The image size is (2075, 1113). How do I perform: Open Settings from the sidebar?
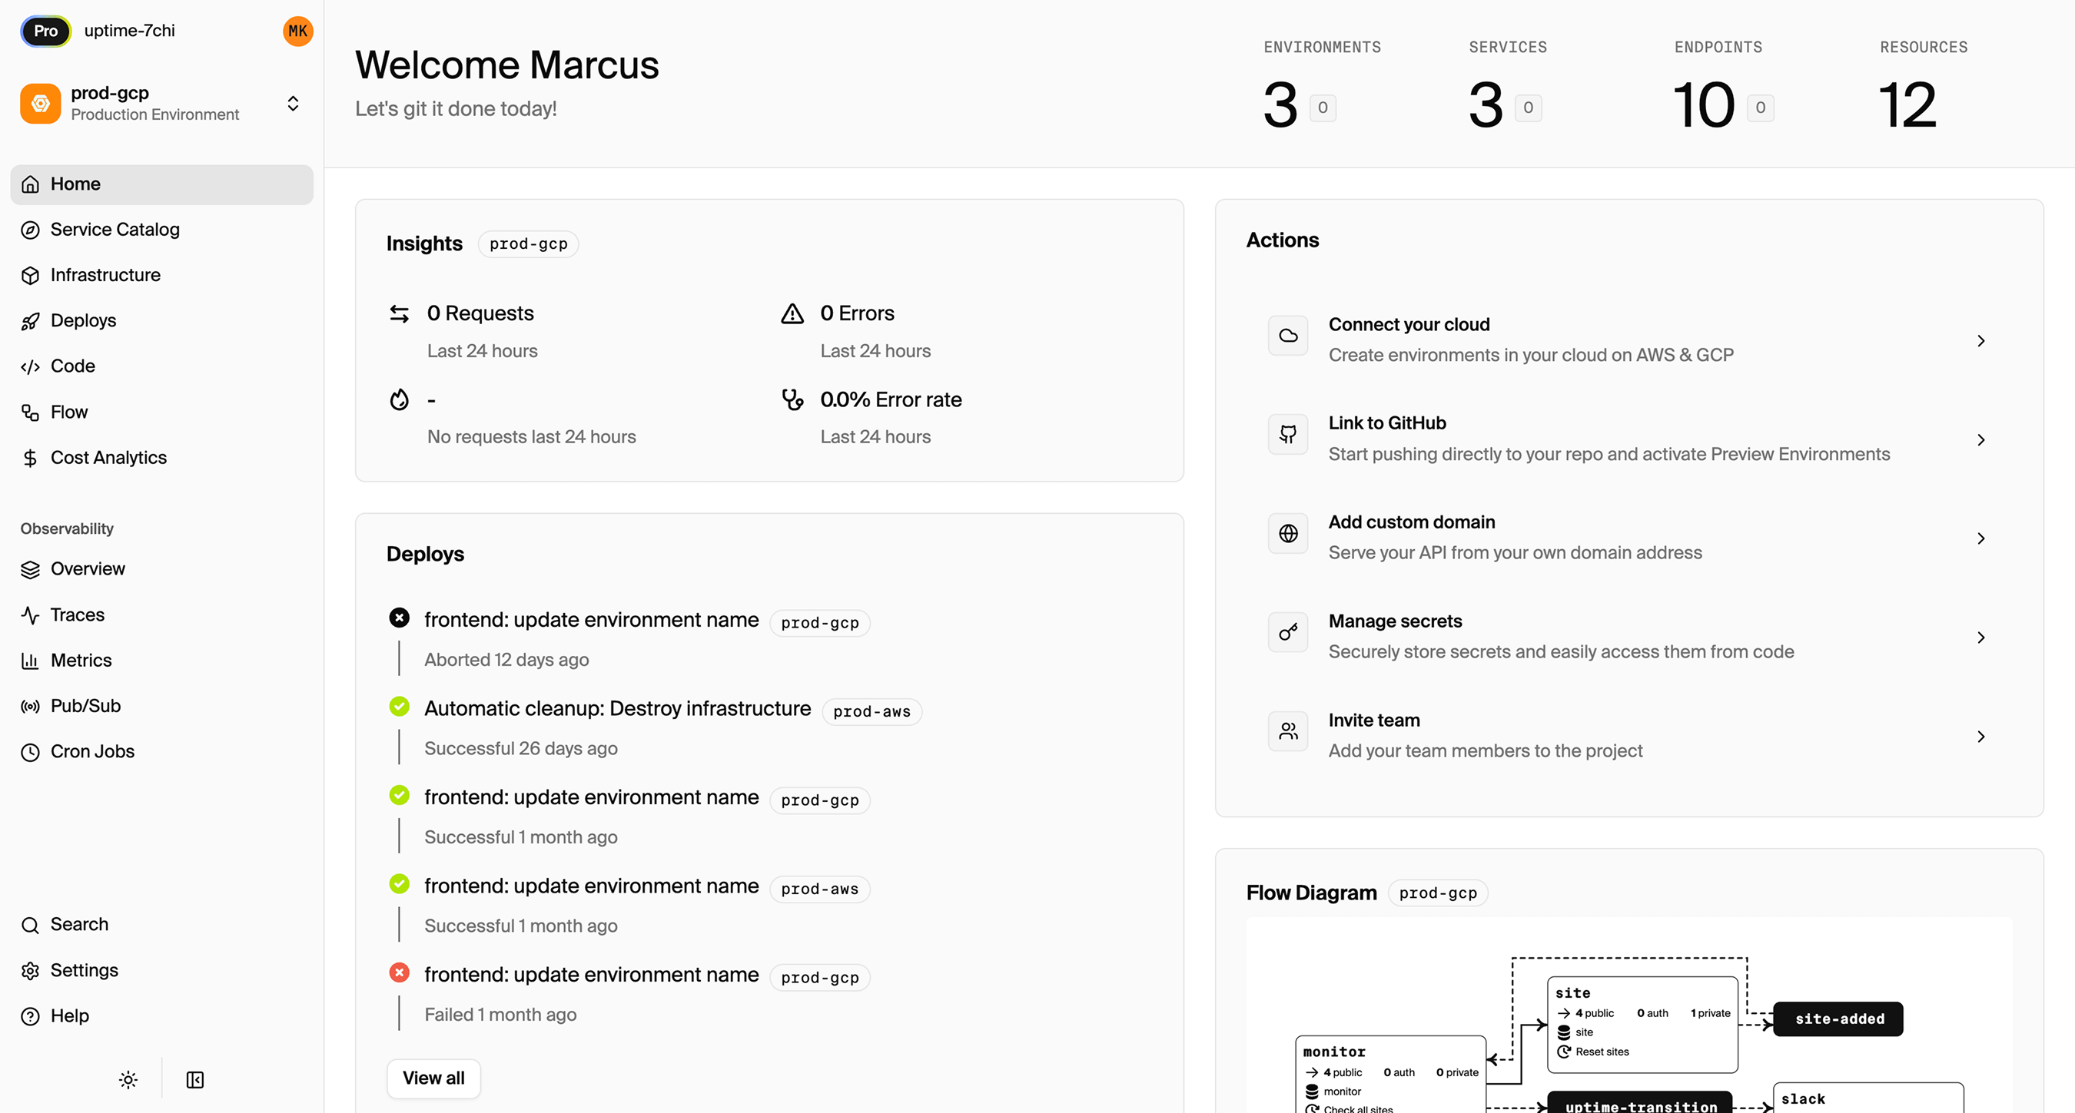84,970
